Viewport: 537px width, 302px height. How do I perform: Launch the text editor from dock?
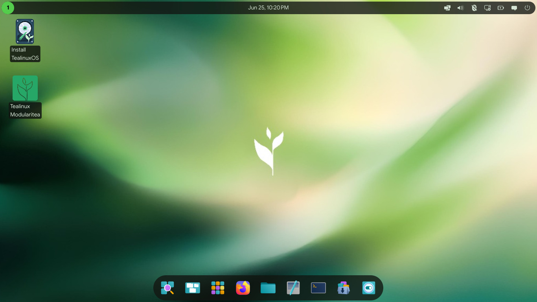pyautogui.click(x=293, y=288)
